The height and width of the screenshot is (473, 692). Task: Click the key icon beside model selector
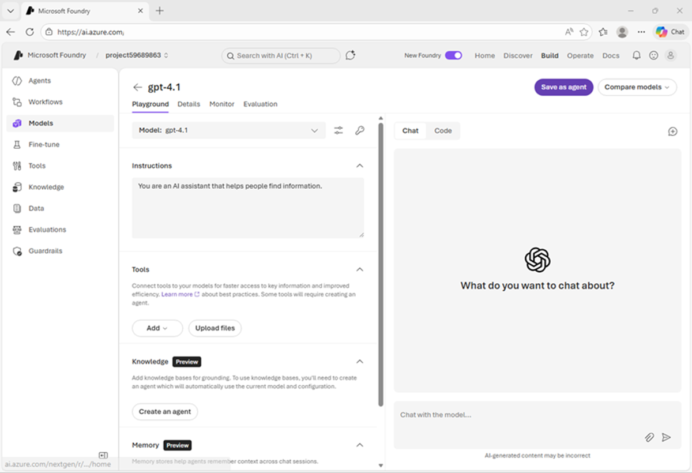360,131
